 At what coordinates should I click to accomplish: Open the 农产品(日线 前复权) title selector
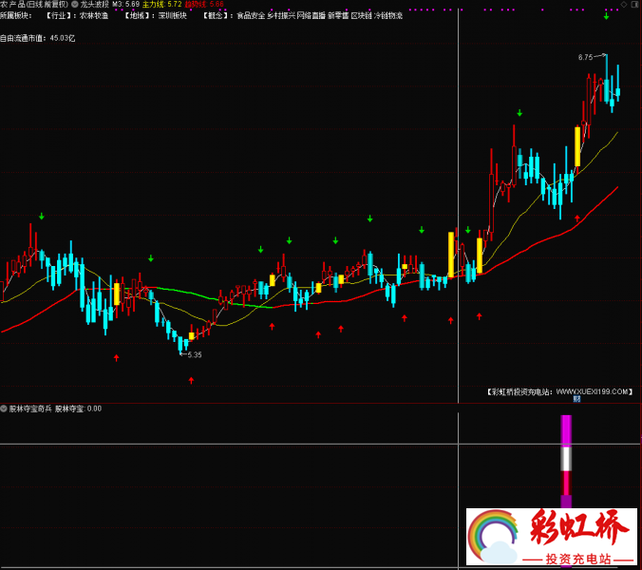coord(34,5)
